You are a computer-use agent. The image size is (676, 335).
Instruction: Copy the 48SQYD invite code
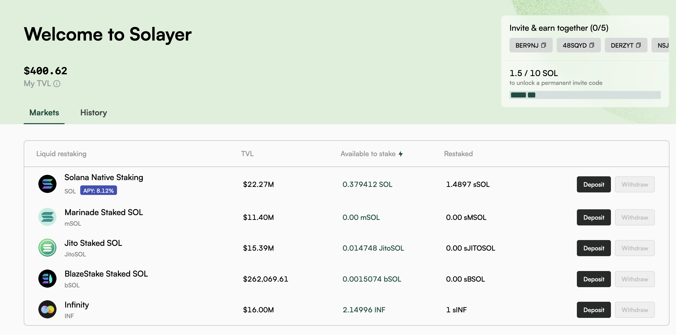point(591,45)
